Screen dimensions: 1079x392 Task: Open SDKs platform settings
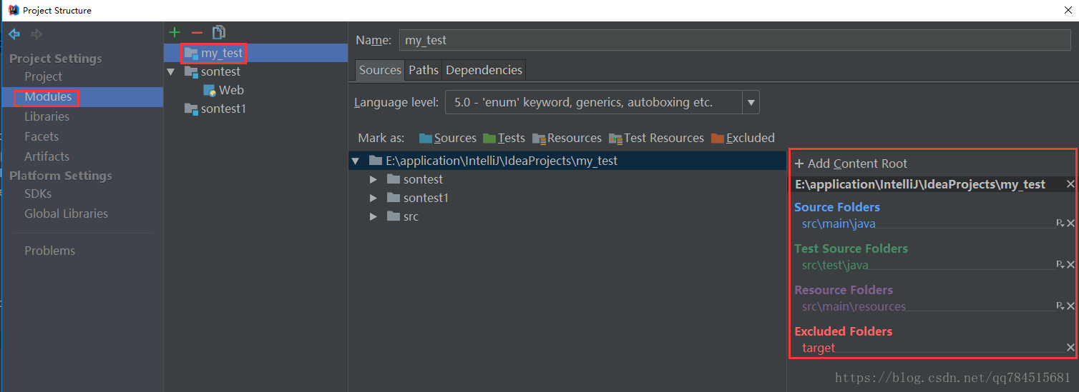pos(38,194)
